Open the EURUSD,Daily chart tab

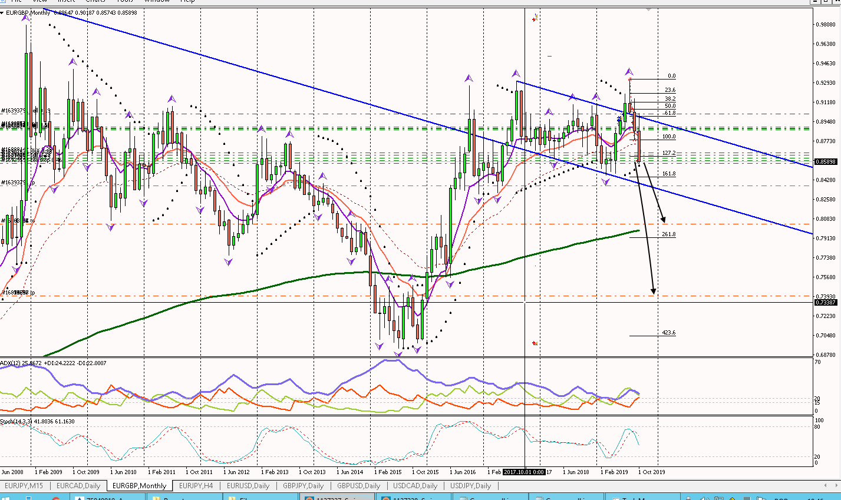pos(248,486)
